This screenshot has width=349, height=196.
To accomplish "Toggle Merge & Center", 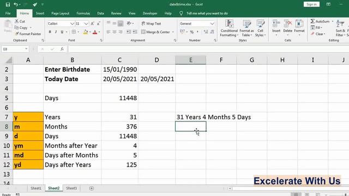I will [x=155, y=32].
